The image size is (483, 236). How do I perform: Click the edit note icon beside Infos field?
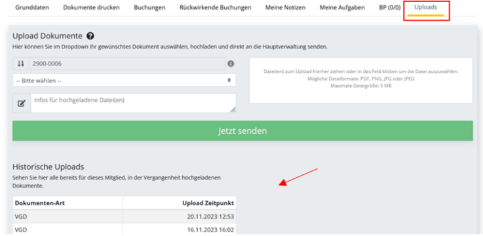22,103
